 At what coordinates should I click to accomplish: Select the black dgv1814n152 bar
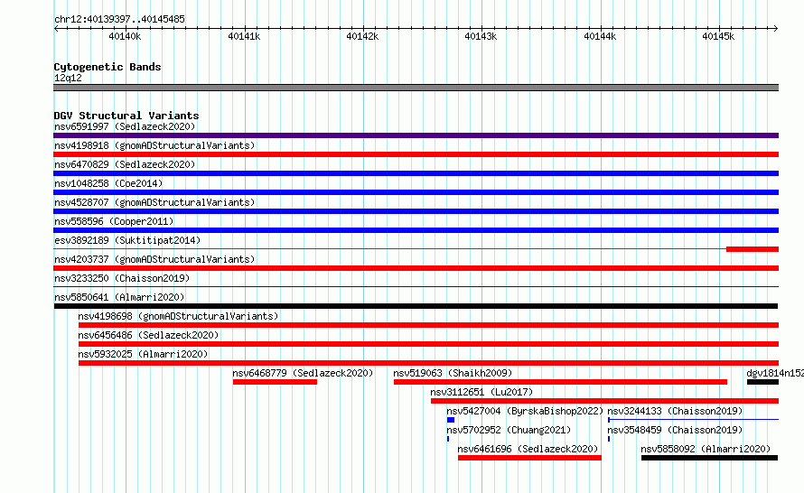click(762, 382)
